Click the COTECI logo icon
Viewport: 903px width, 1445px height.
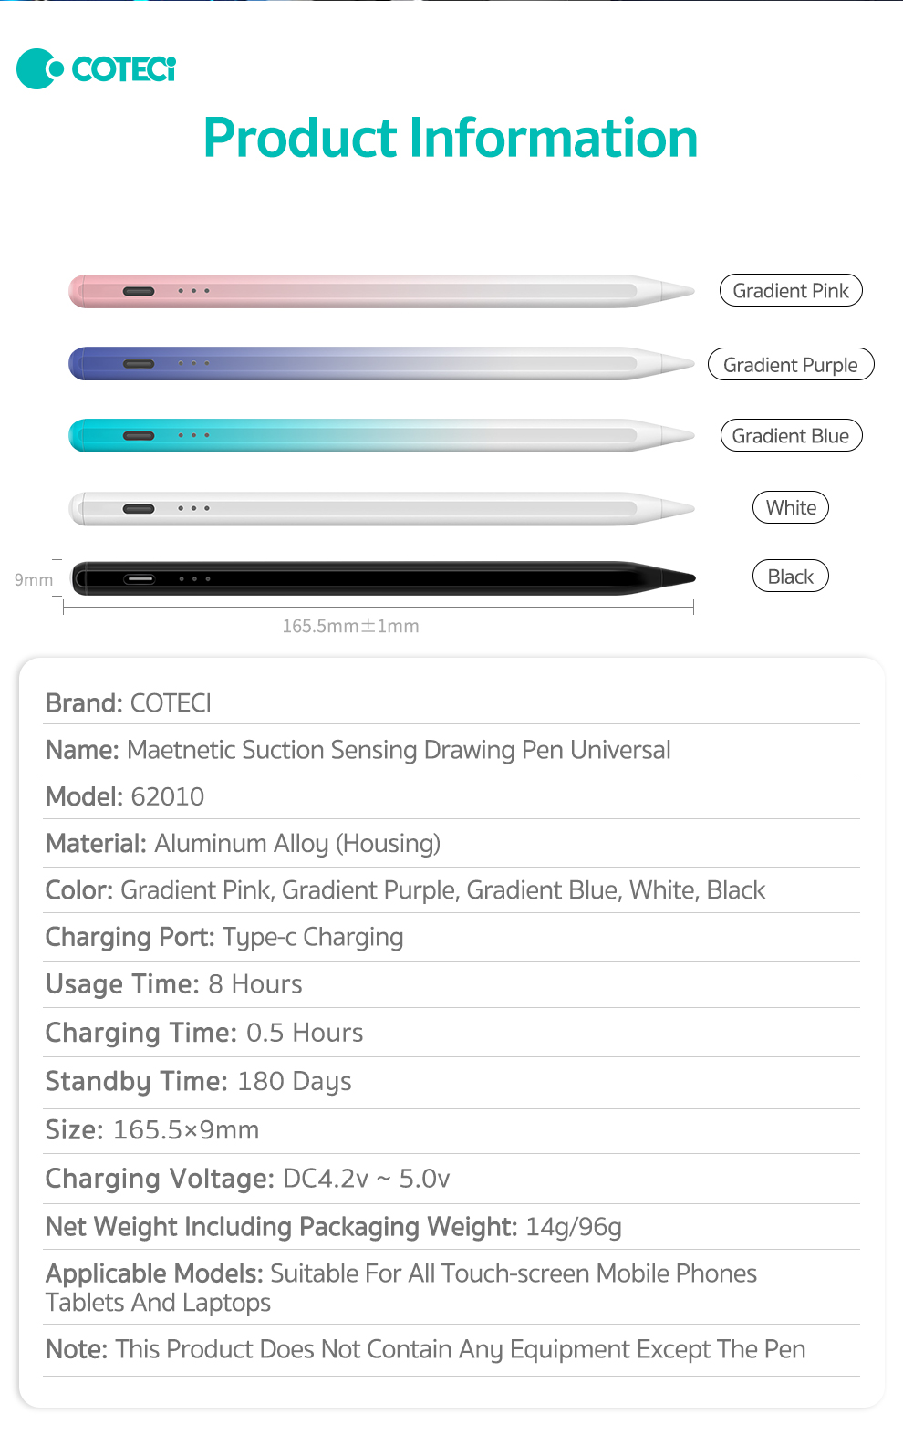(x=40, y=69)
